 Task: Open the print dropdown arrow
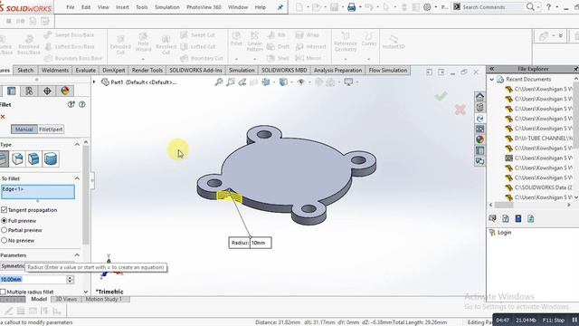[360, 7]
